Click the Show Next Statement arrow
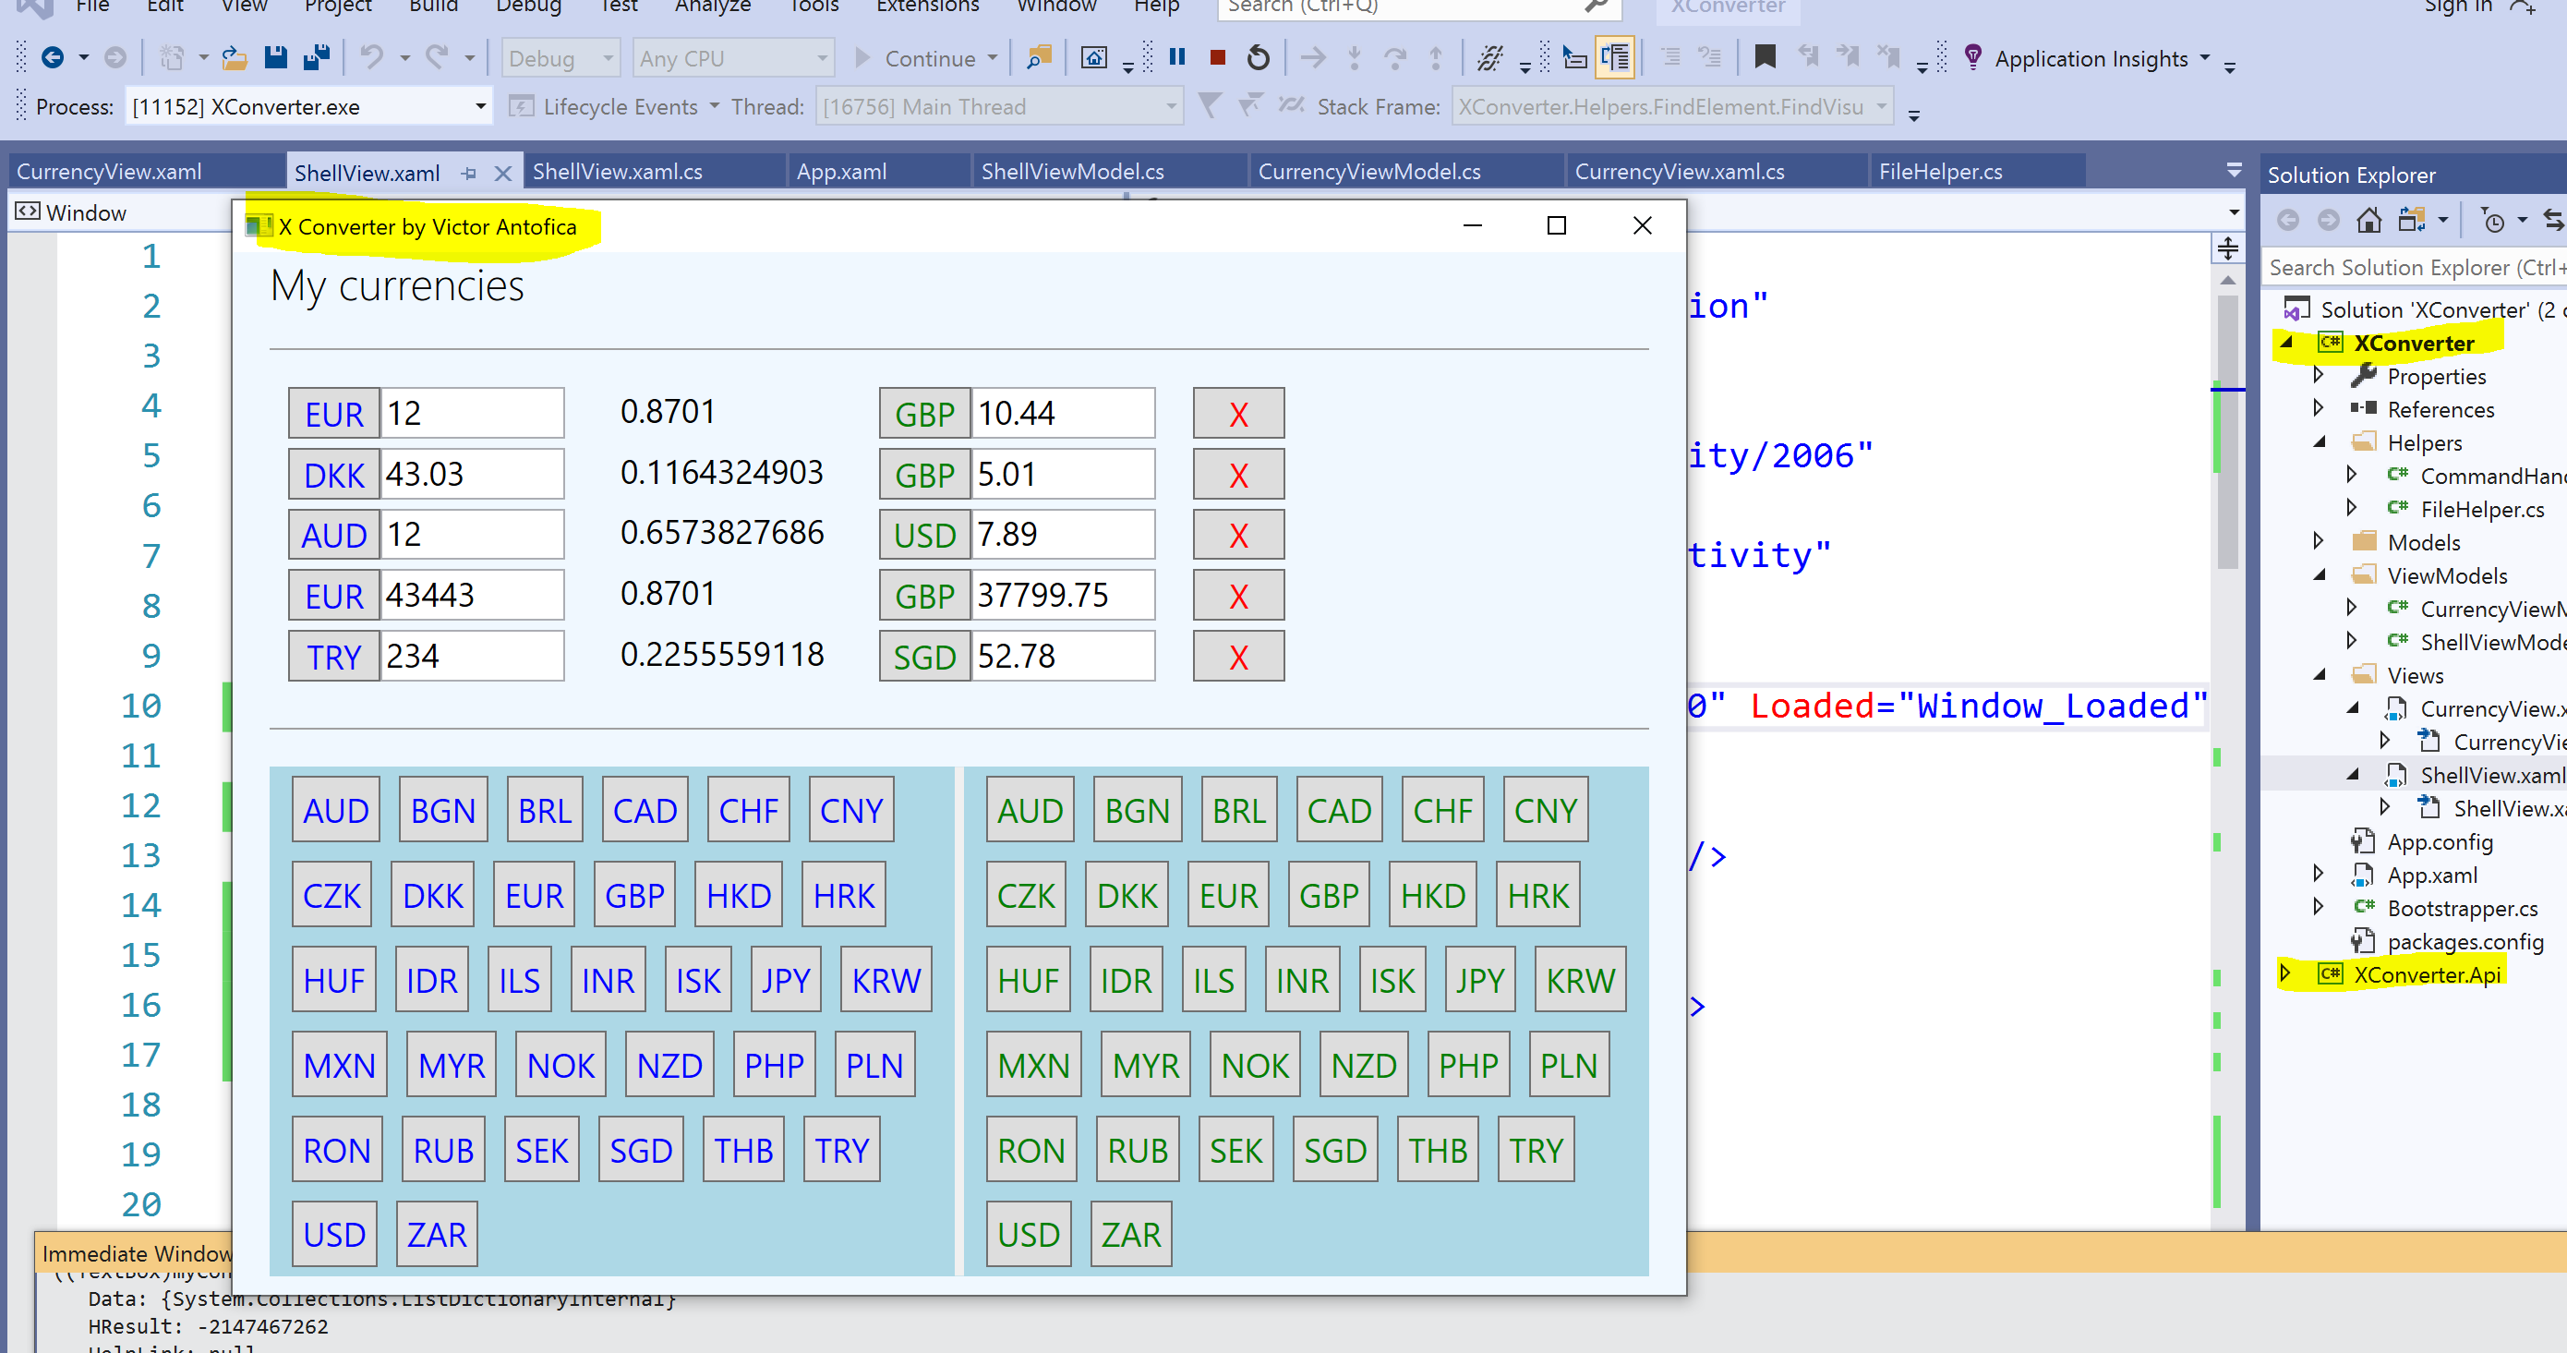Viewport: 2567px width, 1353px height. pyautogui.click(x=1312, y=58)
